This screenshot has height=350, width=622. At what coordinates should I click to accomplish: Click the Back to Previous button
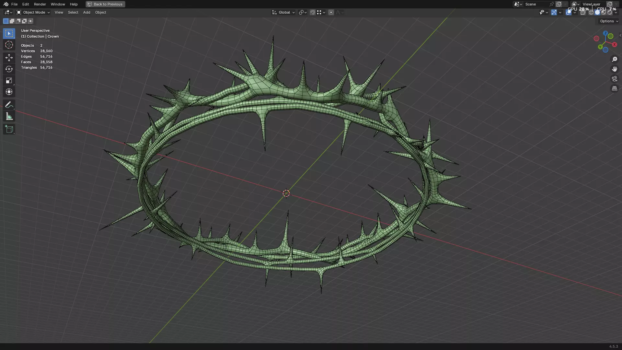tap(105, 4)
